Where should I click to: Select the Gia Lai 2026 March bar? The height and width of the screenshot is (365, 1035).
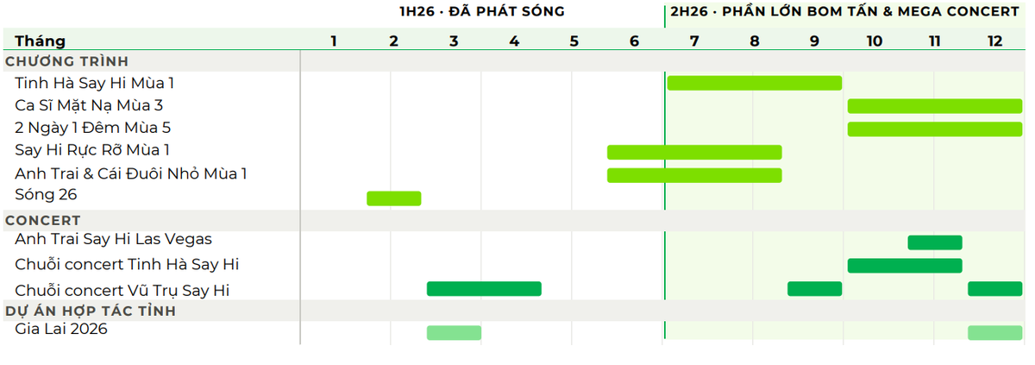pos(454,333)
